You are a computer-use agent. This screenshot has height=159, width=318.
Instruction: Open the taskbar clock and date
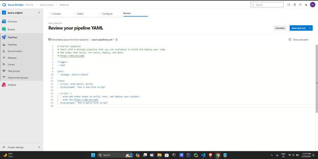[x=306, y=155]
